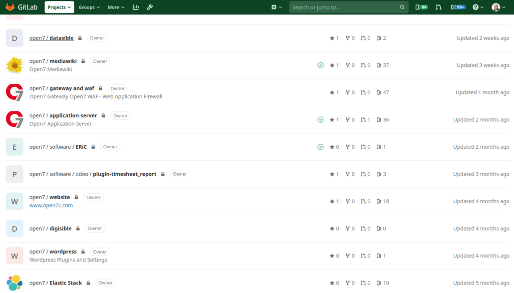
Task: Click the website W avatar
Action: pos(14,201)
